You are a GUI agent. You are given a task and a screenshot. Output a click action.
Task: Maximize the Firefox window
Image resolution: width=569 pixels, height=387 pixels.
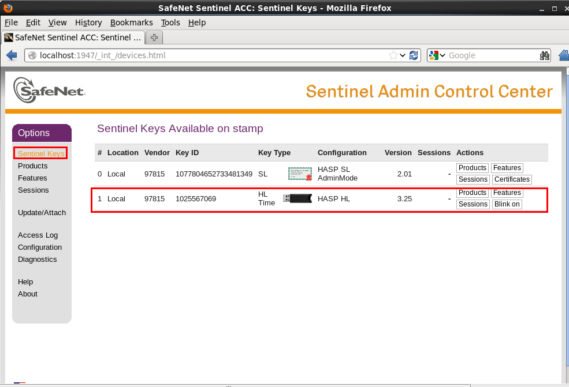555,9
